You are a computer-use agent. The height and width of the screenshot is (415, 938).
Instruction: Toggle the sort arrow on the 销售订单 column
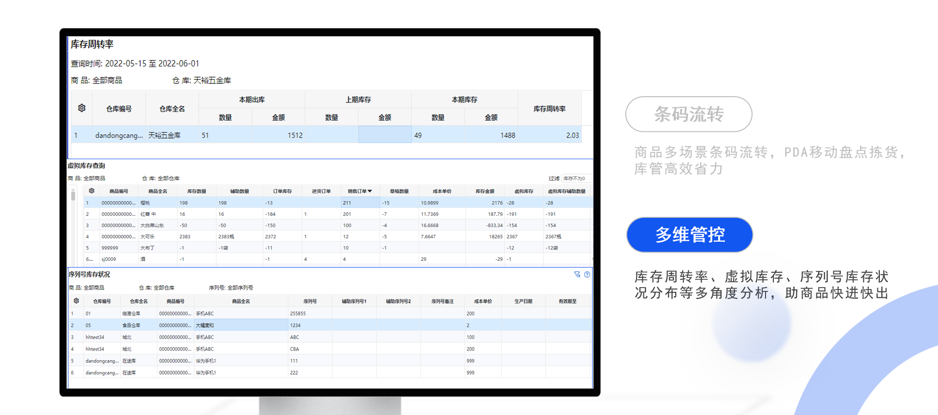tap(370, 191)
